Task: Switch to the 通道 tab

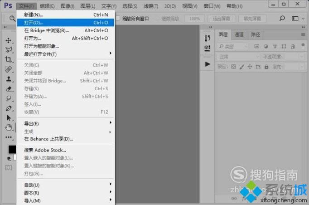Action: click(x=239, y=34)
